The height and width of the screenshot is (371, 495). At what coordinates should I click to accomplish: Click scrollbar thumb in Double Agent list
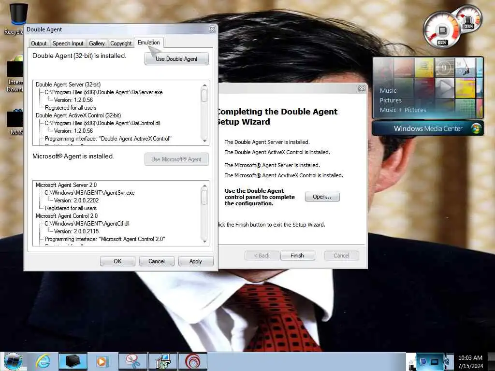tap(204, 95)
